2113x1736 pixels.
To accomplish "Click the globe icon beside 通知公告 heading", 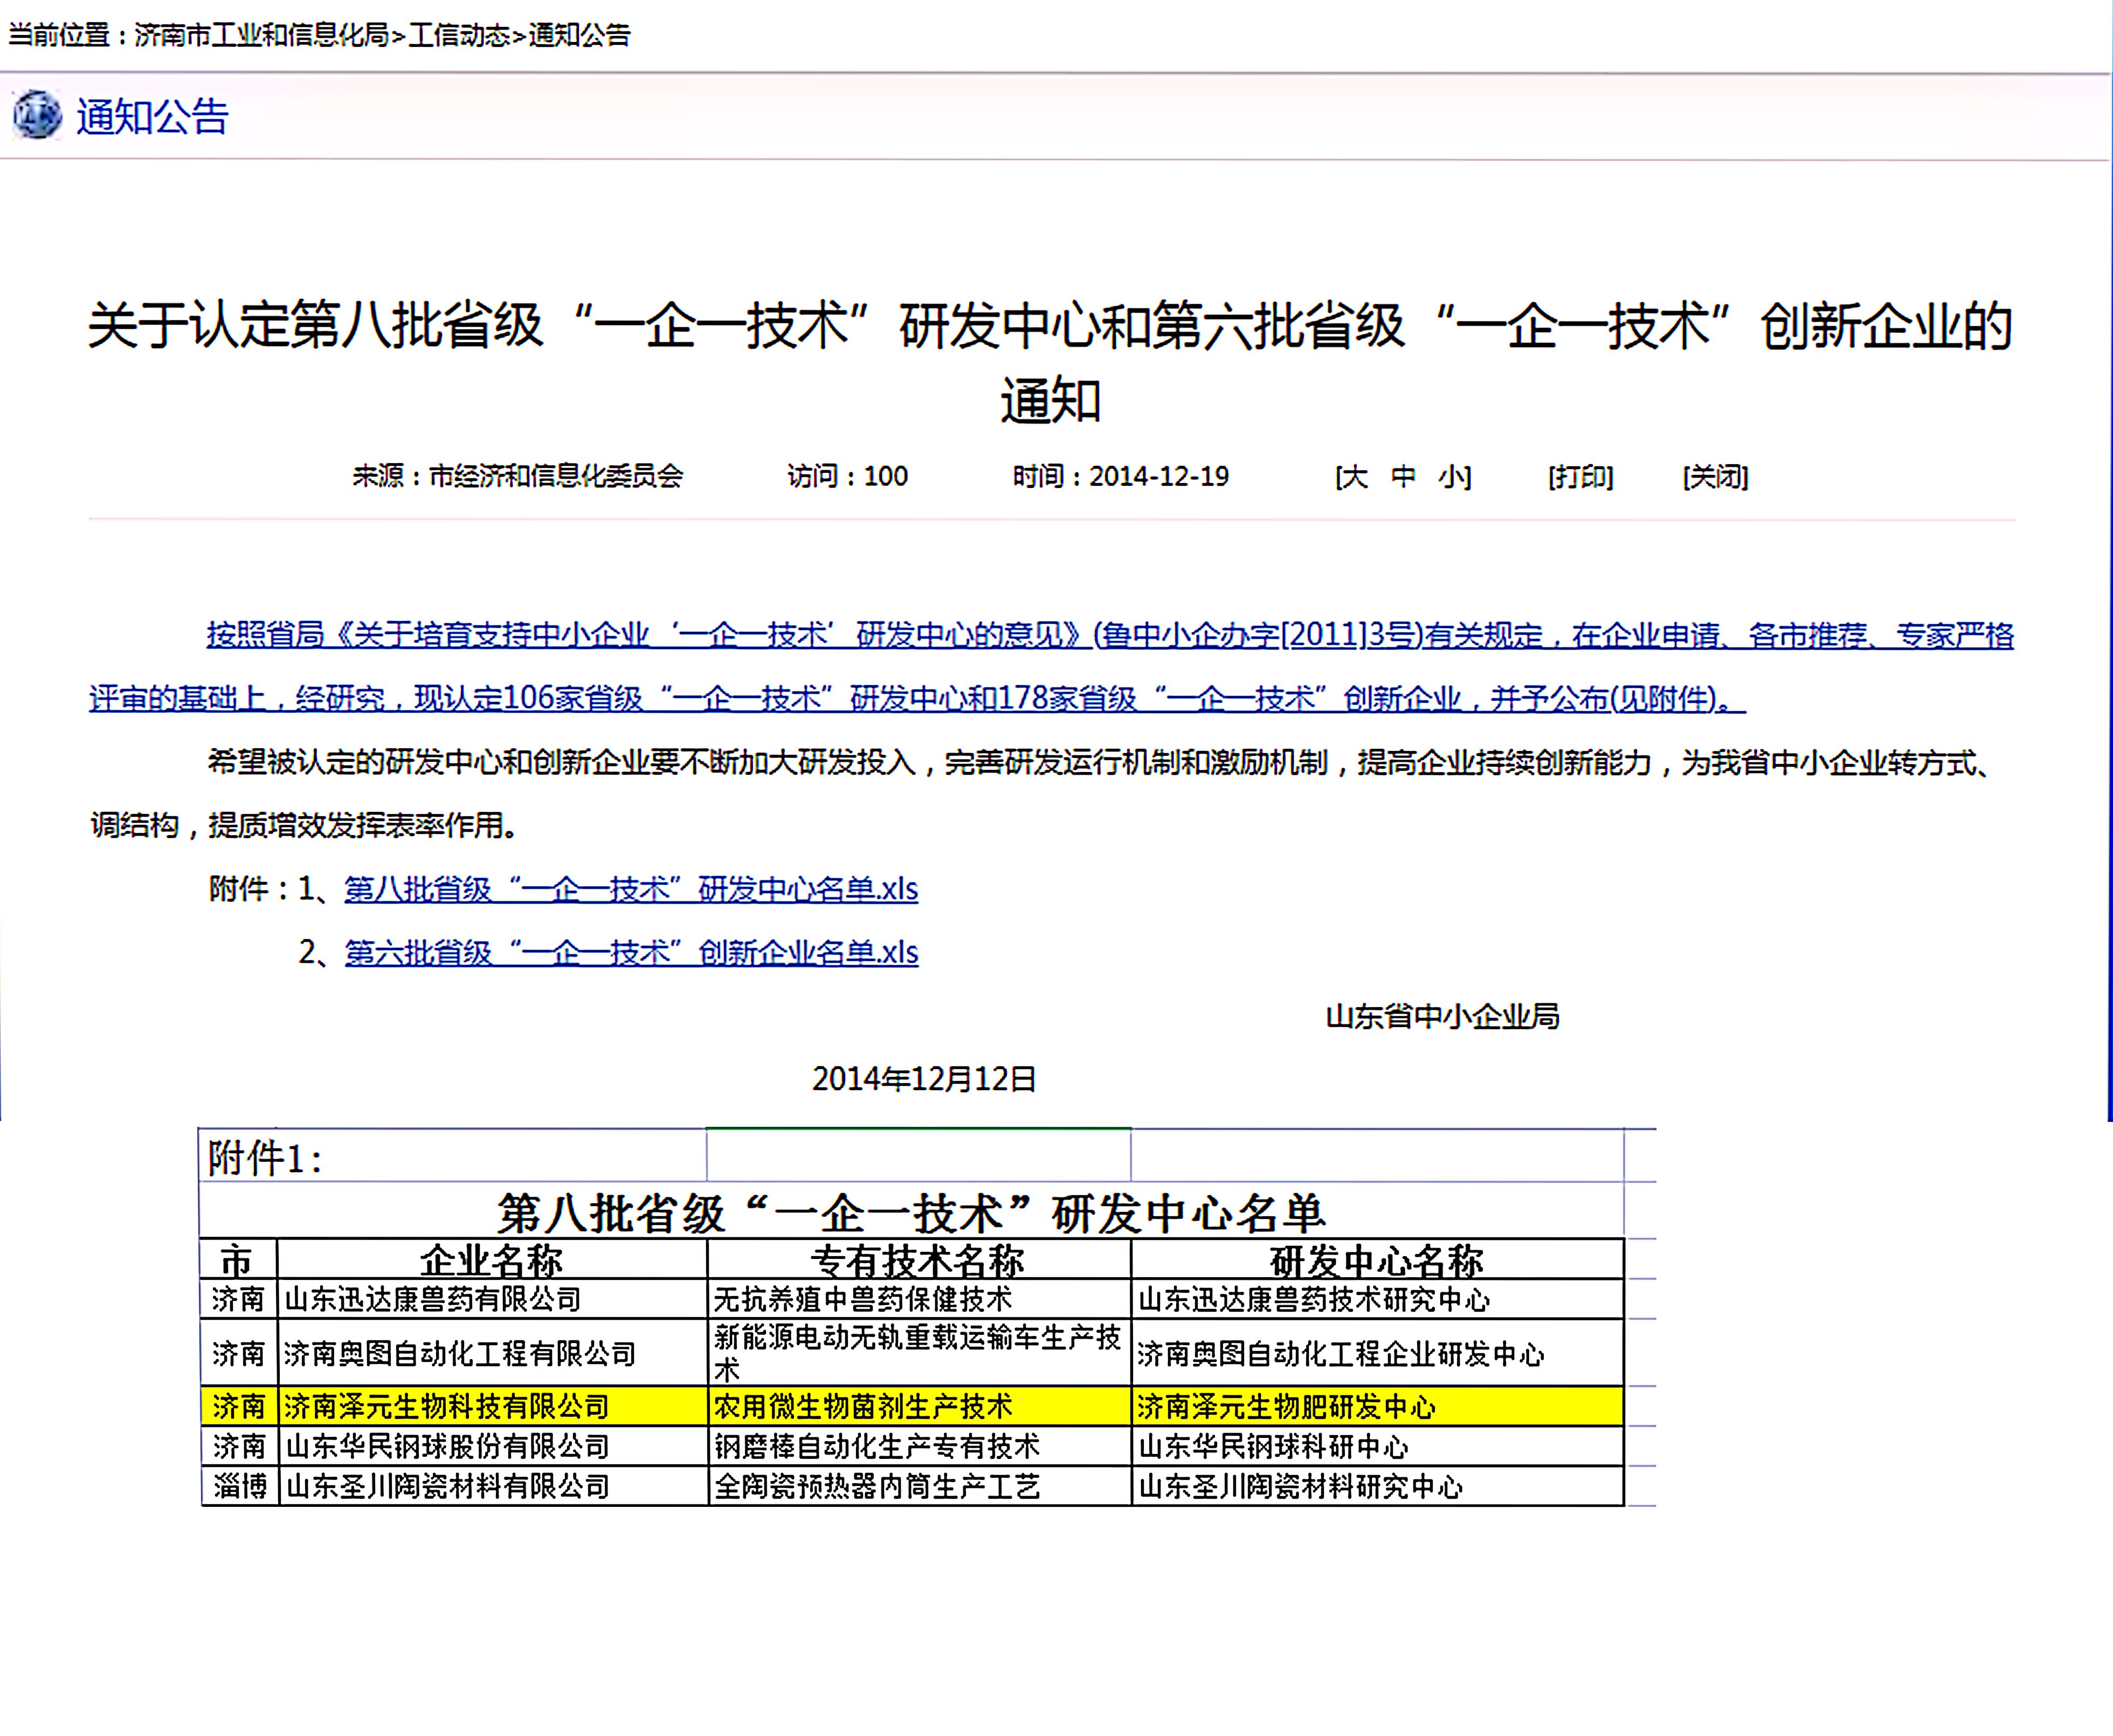I will (x=37, y=115).
